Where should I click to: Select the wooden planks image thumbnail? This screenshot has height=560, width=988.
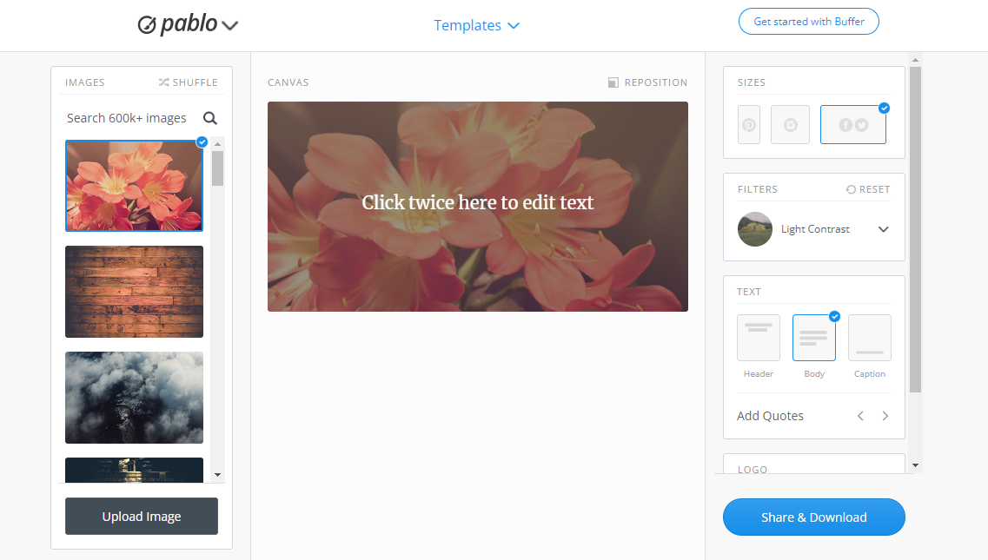134,292
